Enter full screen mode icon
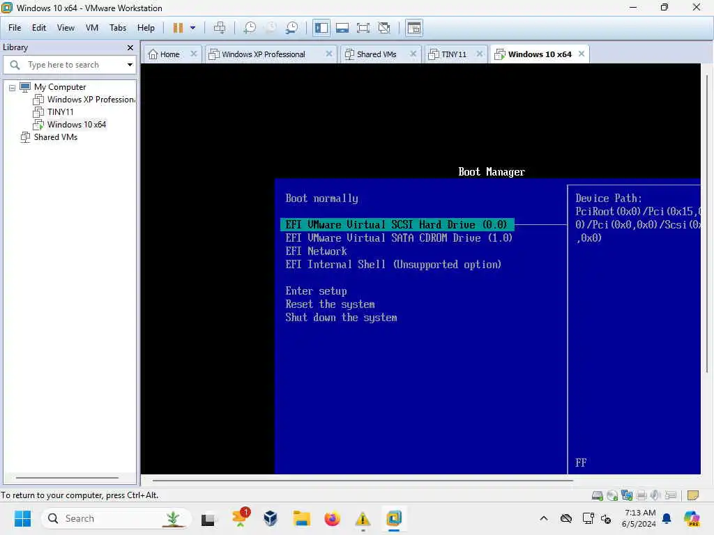 (363, 28)
